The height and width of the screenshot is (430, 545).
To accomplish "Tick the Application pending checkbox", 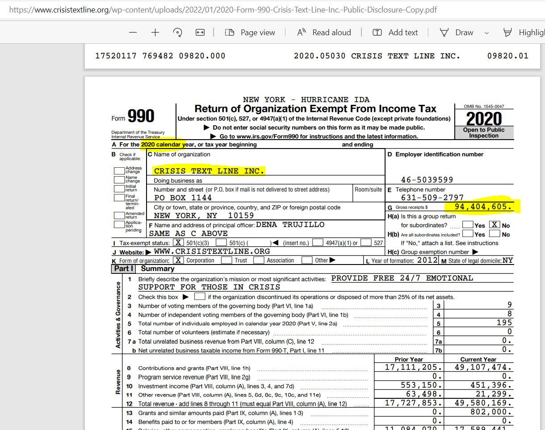I will (119, 224).
